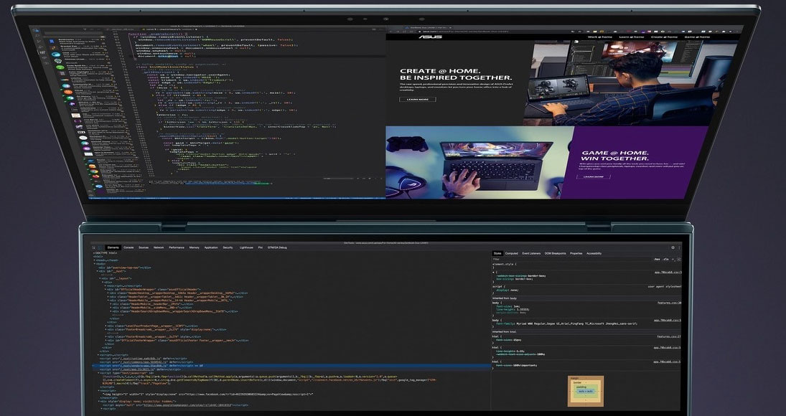Select the Properties pane tab
Screen dimensions: 786x416
576,253
